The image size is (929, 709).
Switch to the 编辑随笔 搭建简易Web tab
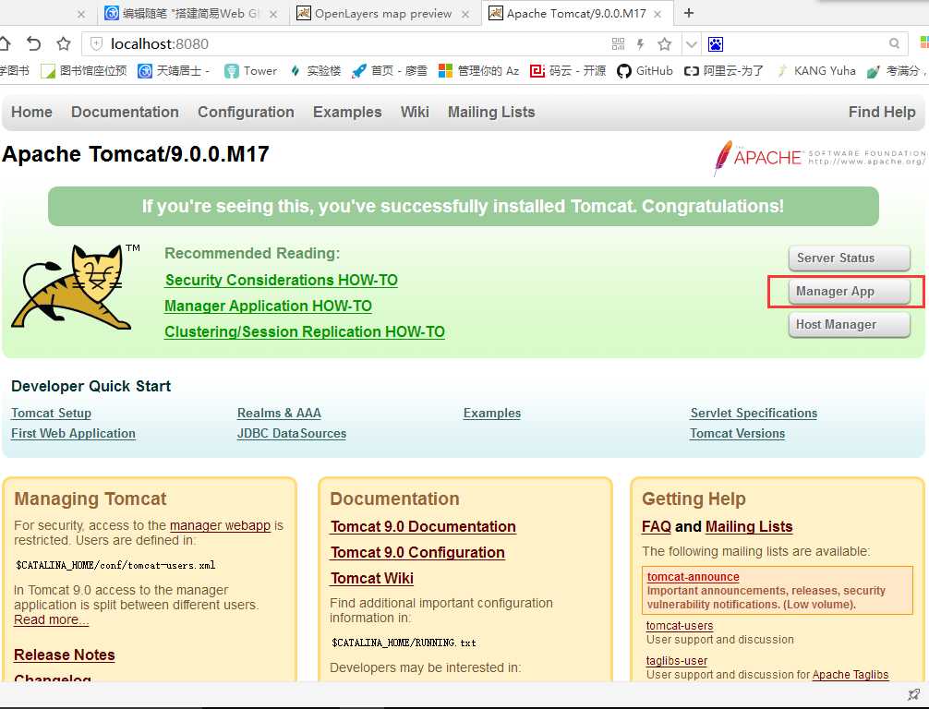(x=191, y=13)
